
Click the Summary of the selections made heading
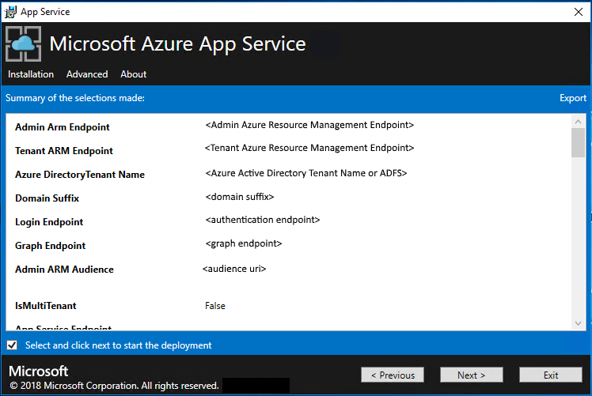point(75,98)
